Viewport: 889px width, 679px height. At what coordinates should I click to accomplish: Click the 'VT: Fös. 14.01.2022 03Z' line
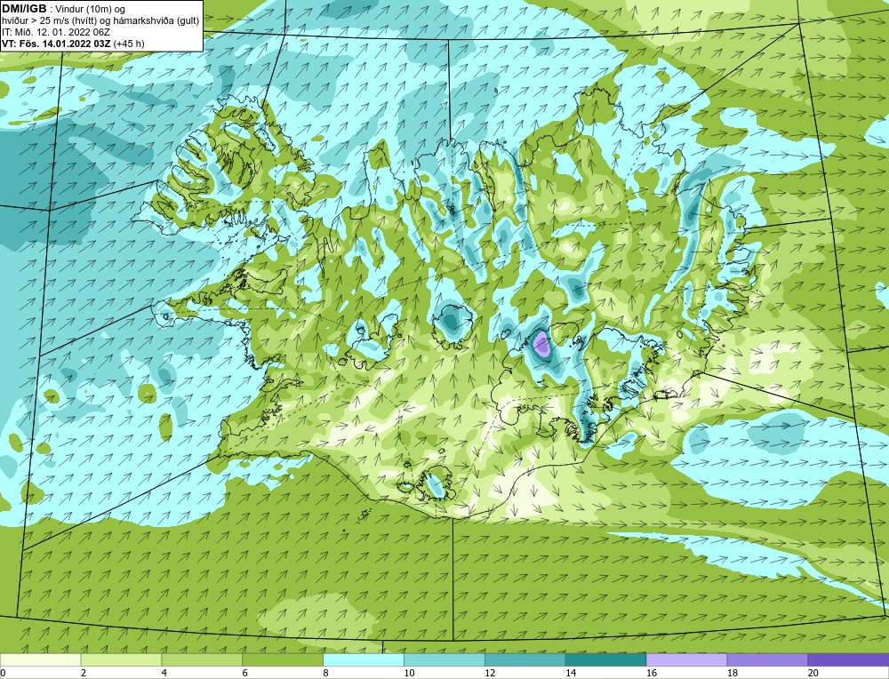coord(57,43)
